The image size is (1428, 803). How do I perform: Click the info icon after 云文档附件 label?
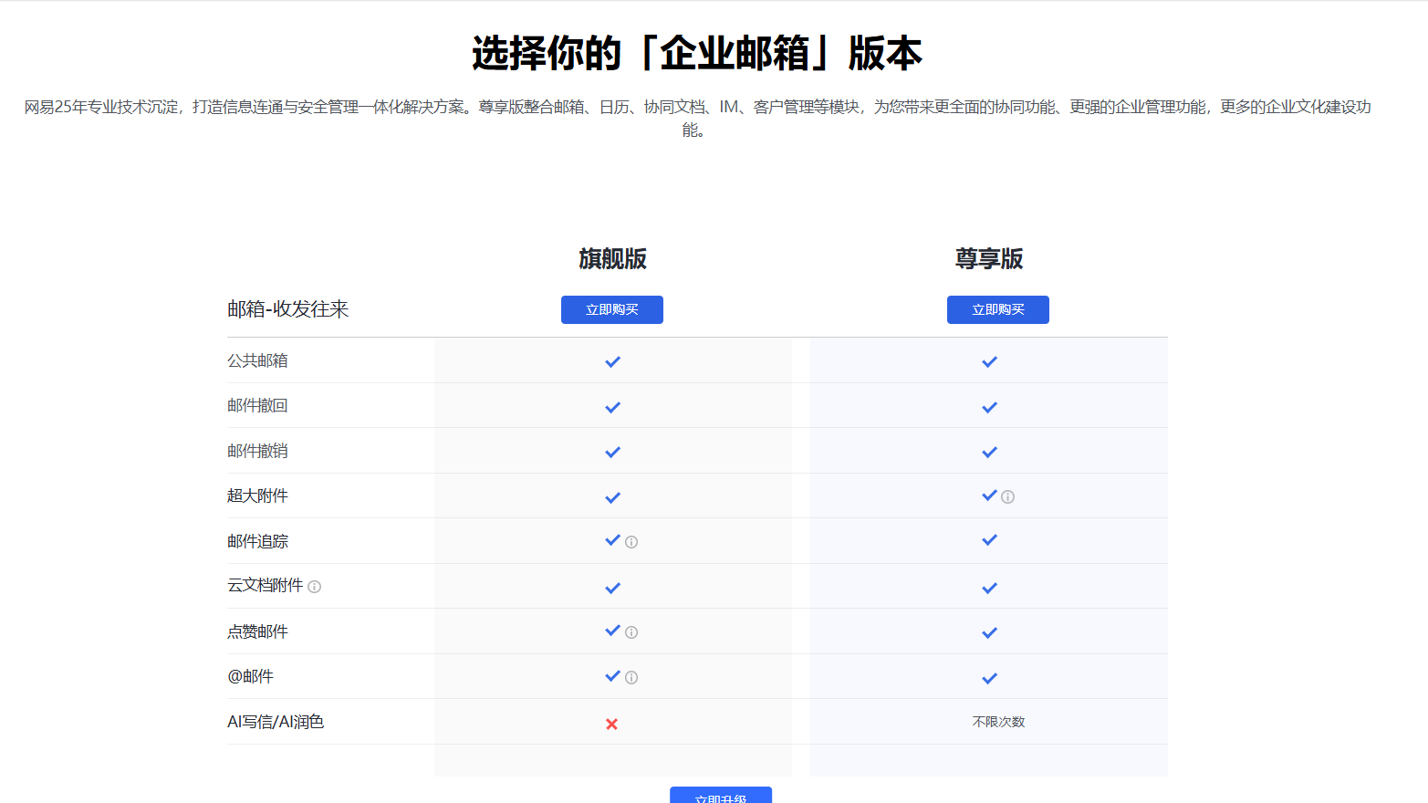(x=315, y=587)
